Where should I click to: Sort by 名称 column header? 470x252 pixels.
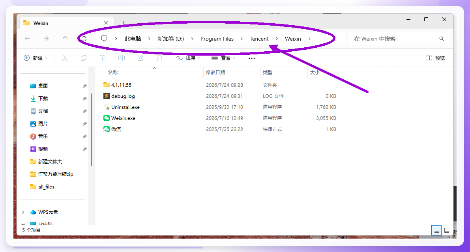[113, 72]
